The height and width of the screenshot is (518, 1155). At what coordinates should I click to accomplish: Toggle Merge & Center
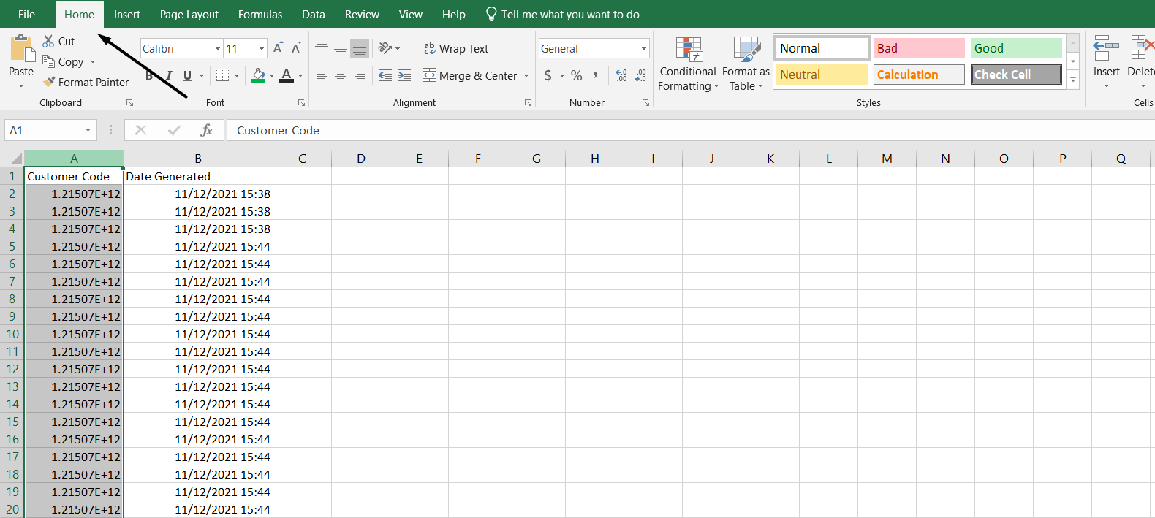470,75
